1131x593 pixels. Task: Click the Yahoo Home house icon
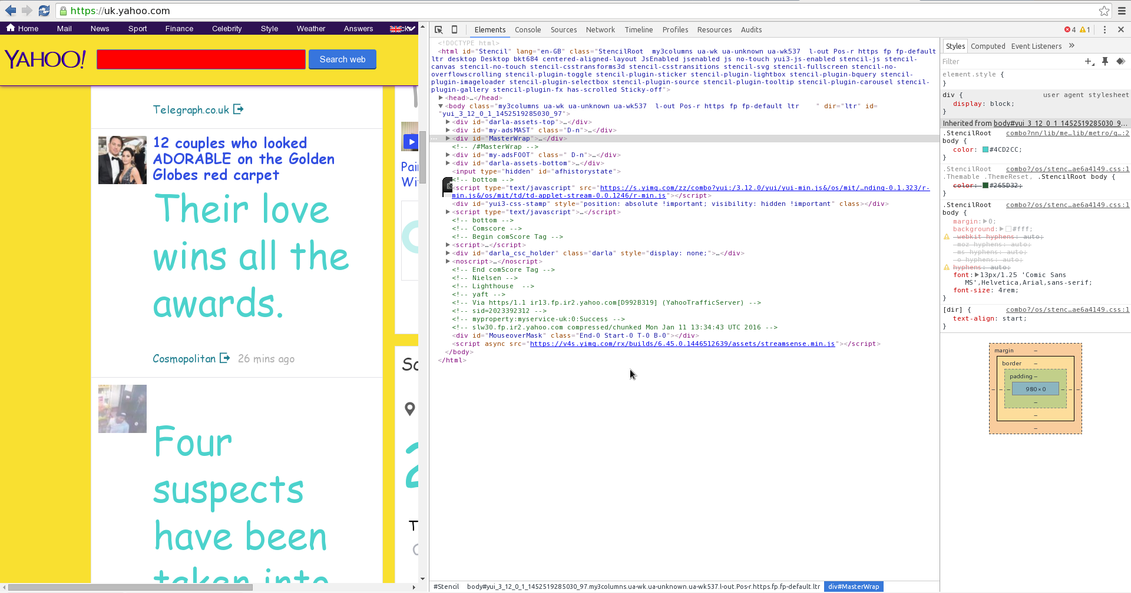(10, 28)
